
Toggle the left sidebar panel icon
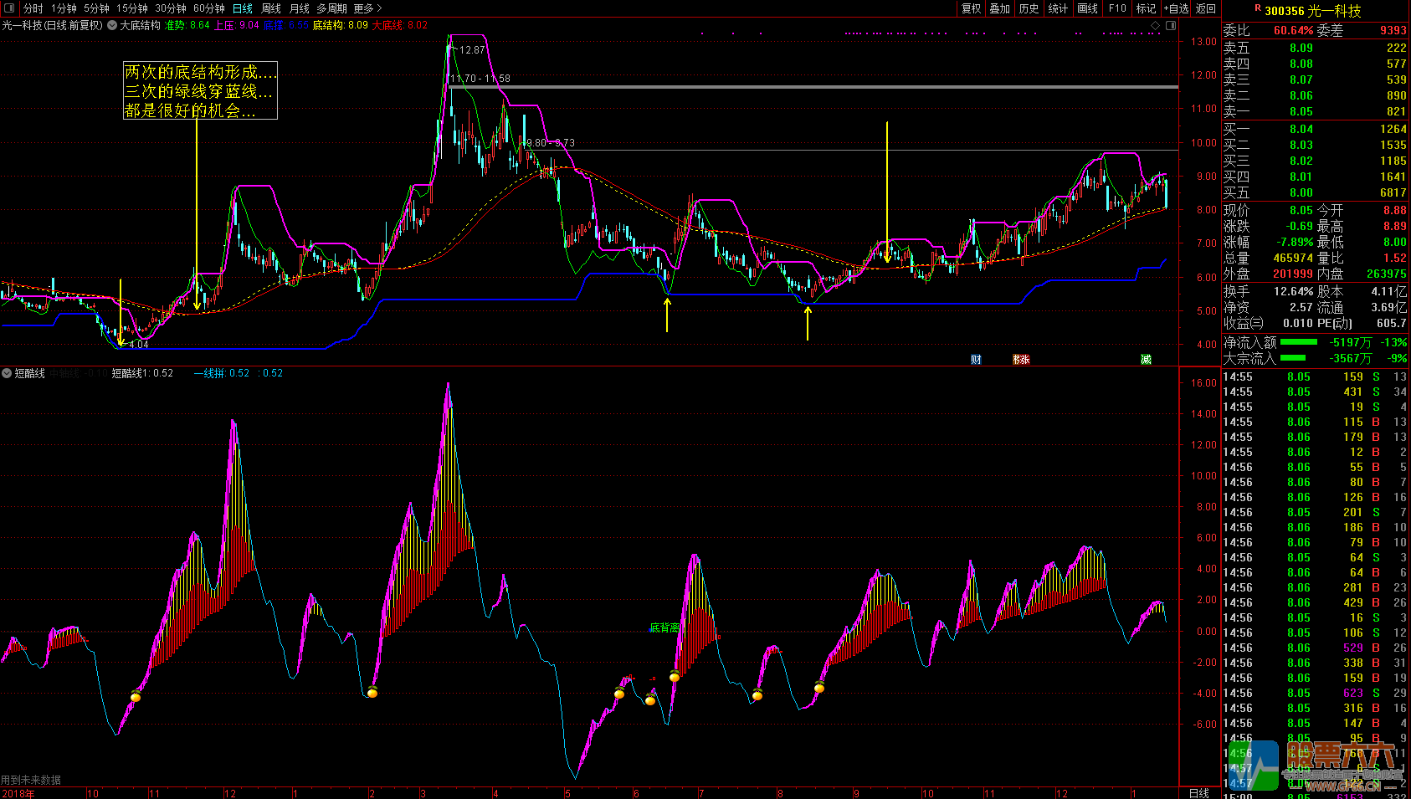[9, 8]
